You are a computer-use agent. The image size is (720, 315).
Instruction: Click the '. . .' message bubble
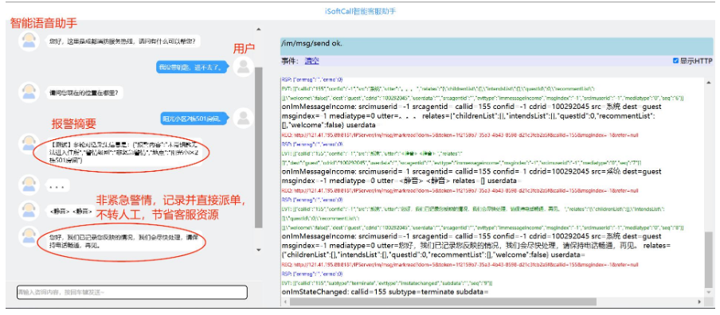pos(57,185)
